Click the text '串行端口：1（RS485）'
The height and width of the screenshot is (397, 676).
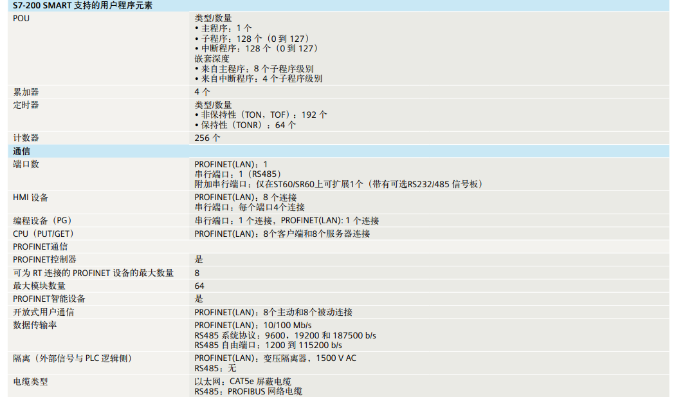click(x=239, y=174)
